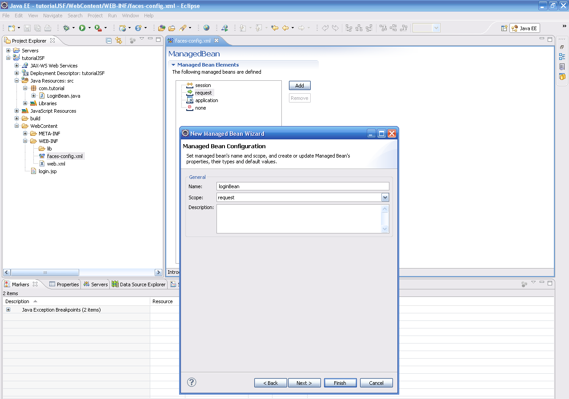569x399 pixels.
Task: Click the Add managed bean button
Action: (300, 86)
